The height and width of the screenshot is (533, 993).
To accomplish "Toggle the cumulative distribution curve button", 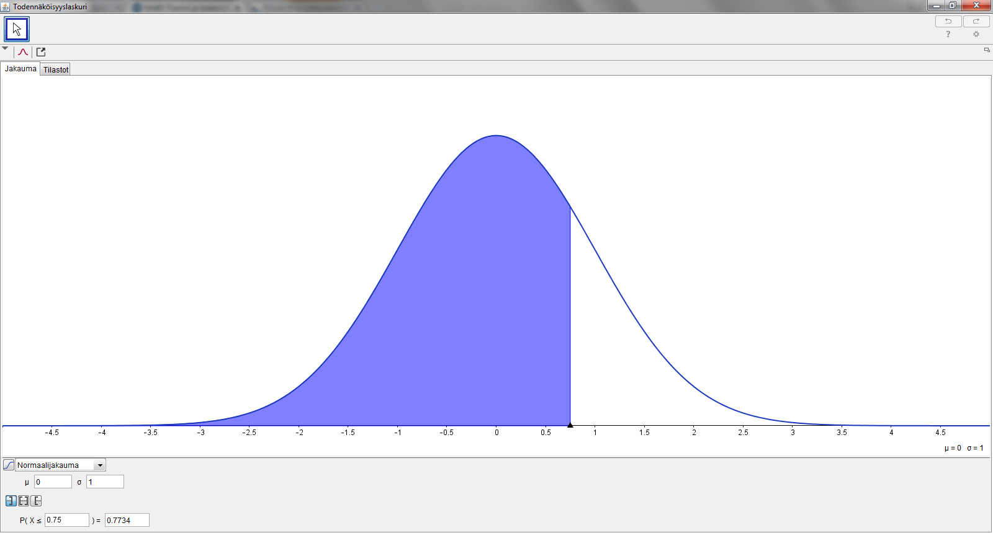I will coord(9,465).
